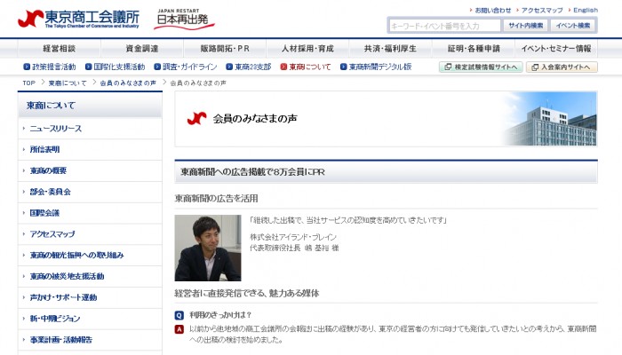The width and height of the screenshot is (622, 355).
Task: Click the keyword search input field
Action: (444, 26)
